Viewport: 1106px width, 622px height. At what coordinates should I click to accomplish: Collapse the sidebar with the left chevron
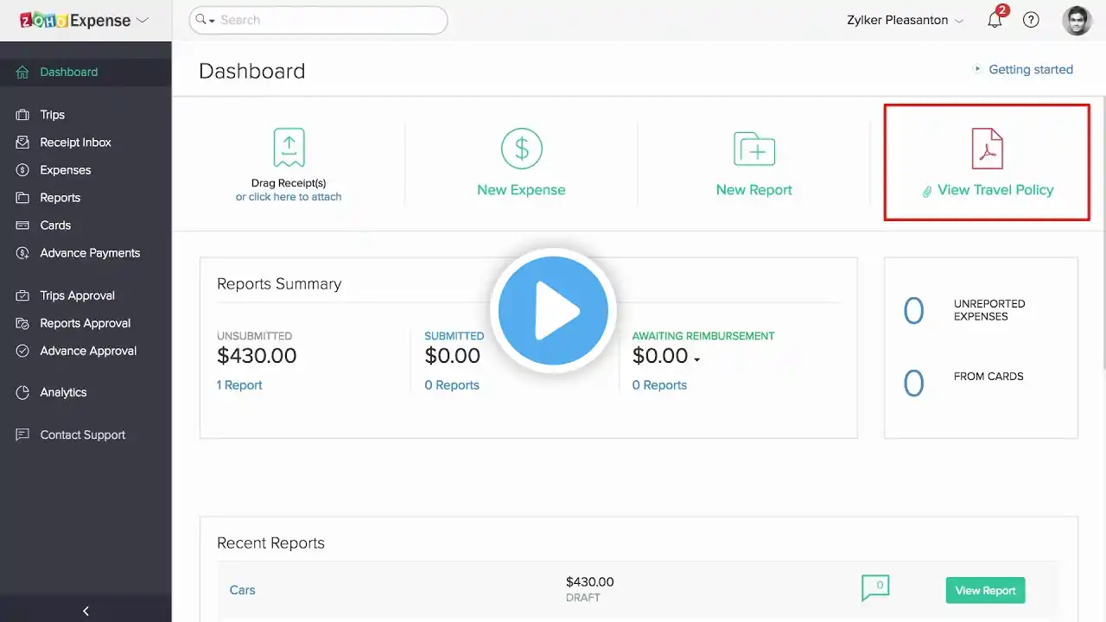[x=86, y=611]
